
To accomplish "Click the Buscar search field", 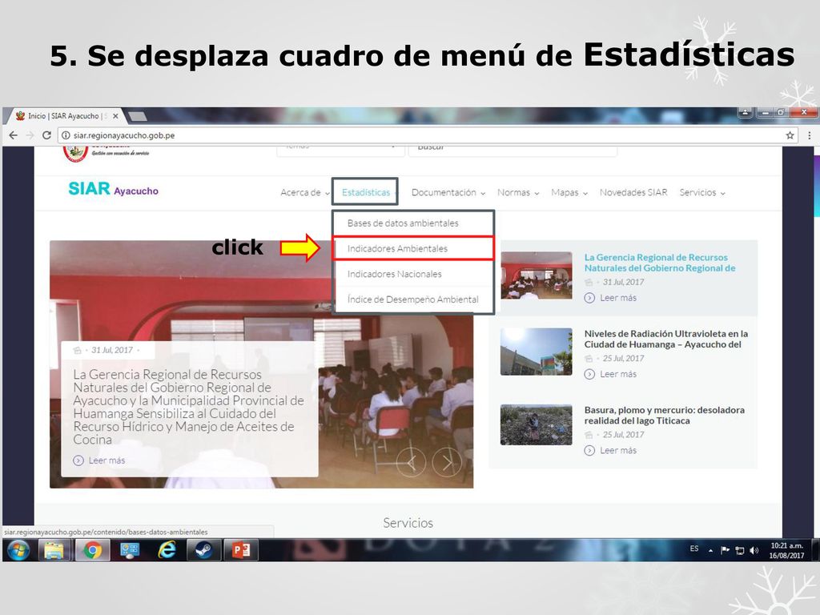I will [x=512, y=150].
